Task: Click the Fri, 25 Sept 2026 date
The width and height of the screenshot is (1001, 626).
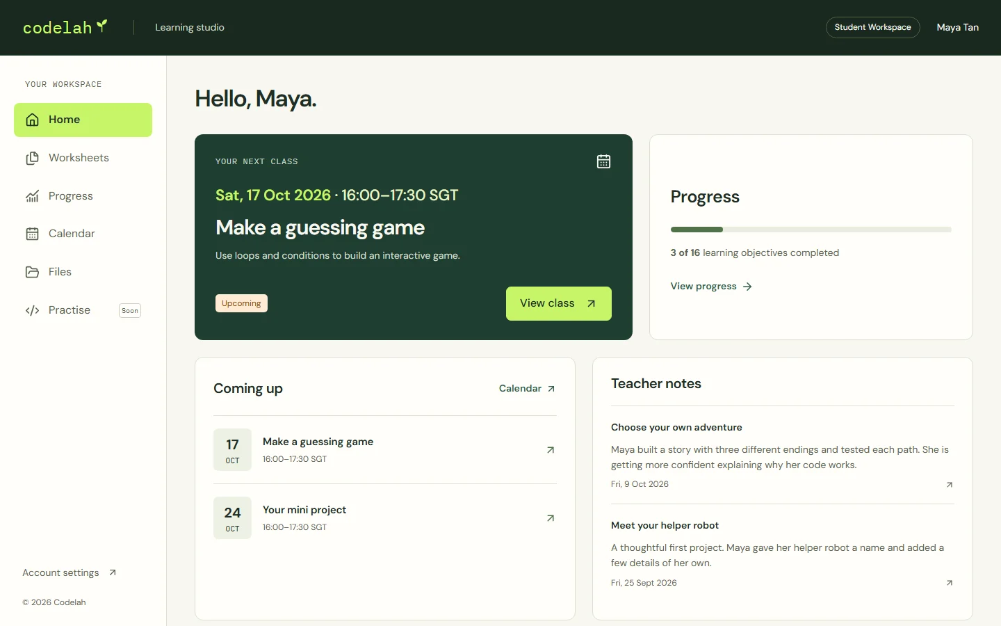Action: point(644,583)
